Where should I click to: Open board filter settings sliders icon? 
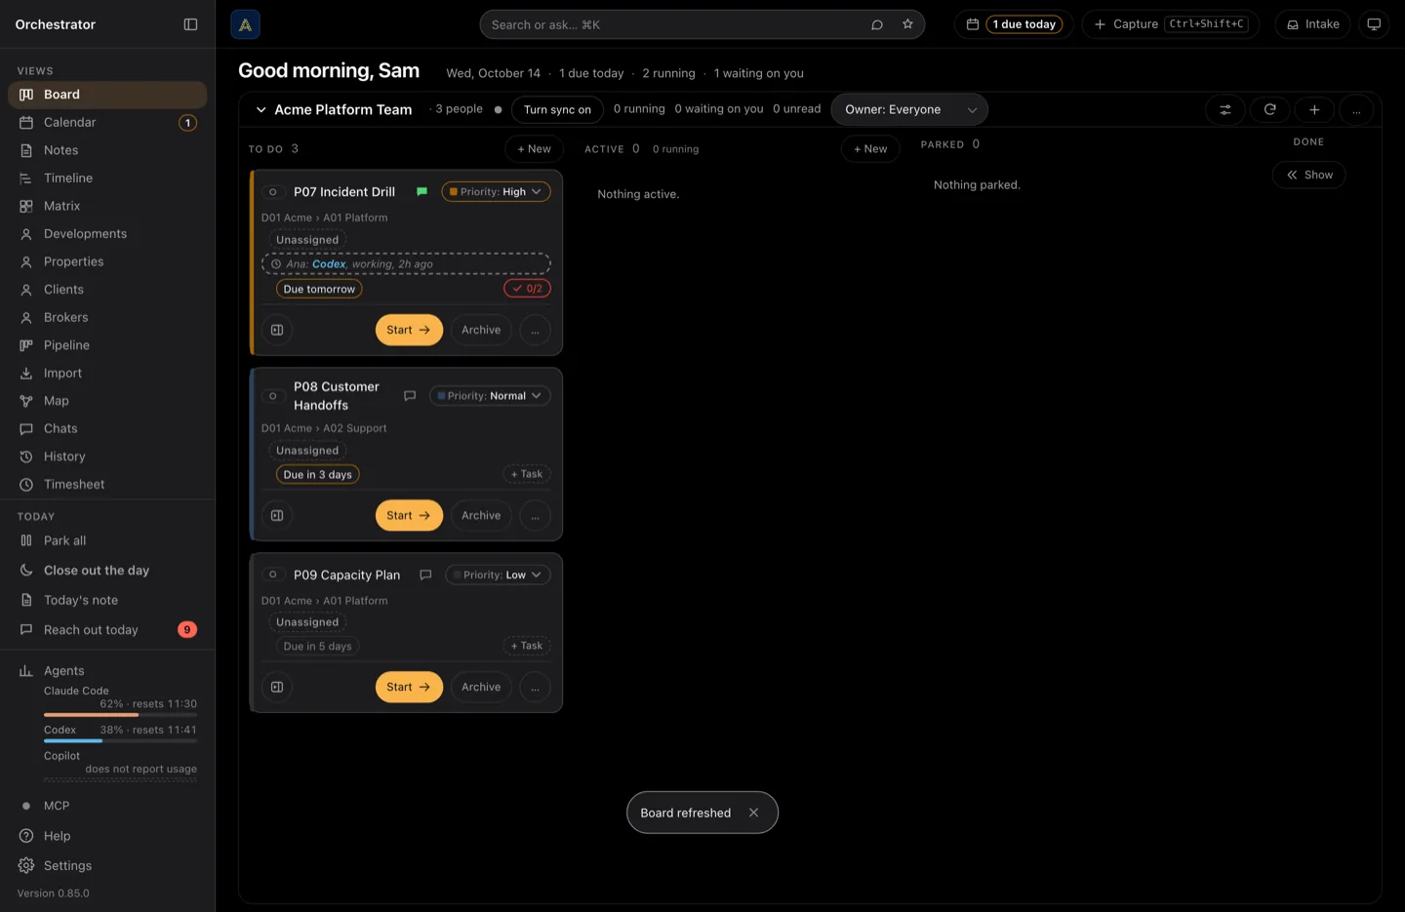pyautogui.click(x=1225, y=109)
